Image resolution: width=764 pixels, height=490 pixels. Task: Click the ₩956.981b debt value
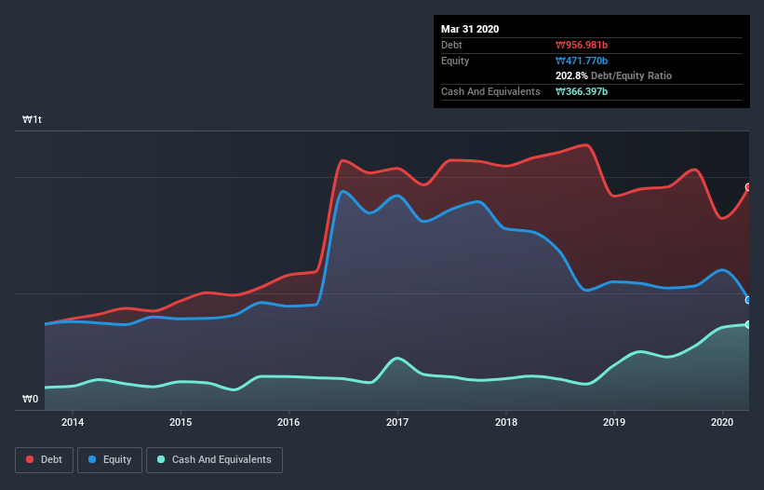[x=582, y=46]
